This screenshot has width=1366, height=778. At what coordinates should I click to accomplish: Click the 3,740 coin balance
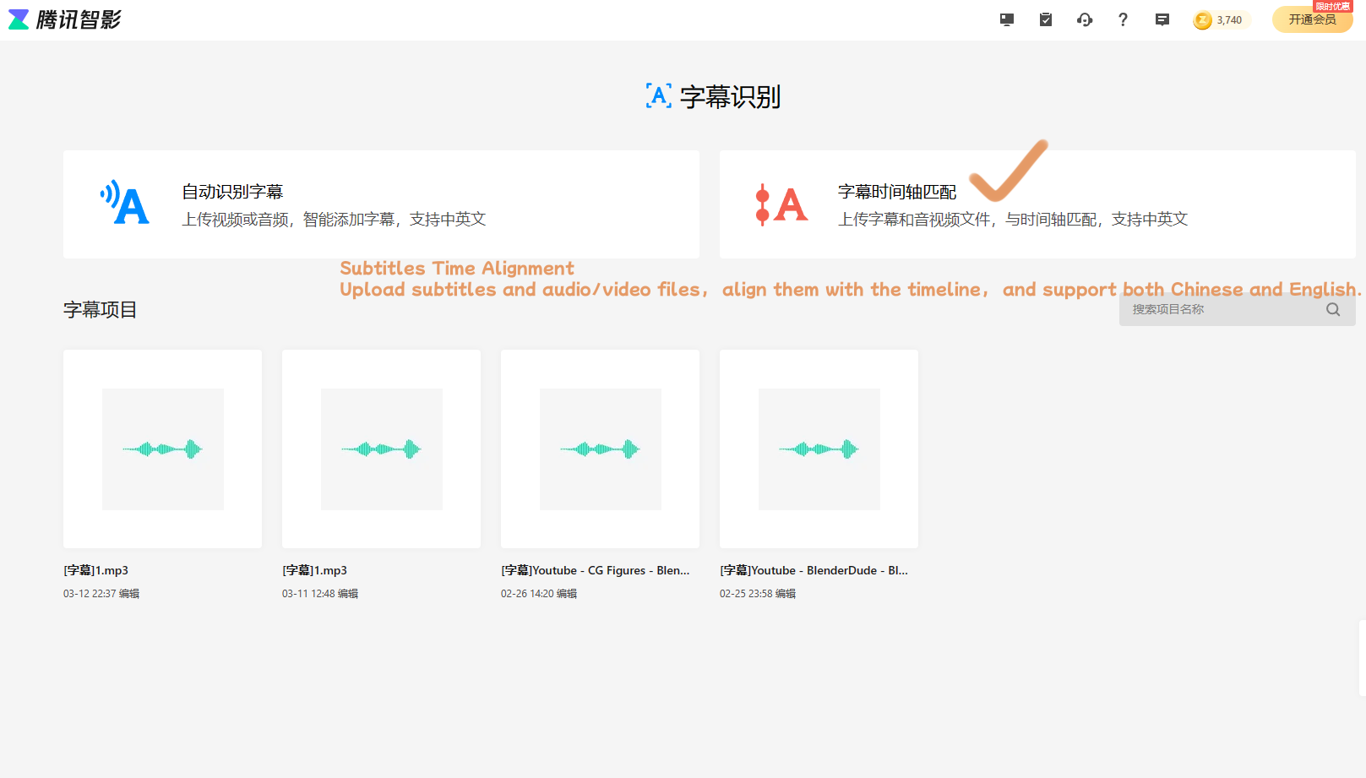click(x=1229, y=20)
